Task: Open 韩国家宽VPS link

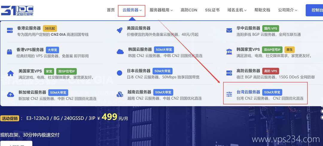Action: pyautogui.click(x=248, y=50)
